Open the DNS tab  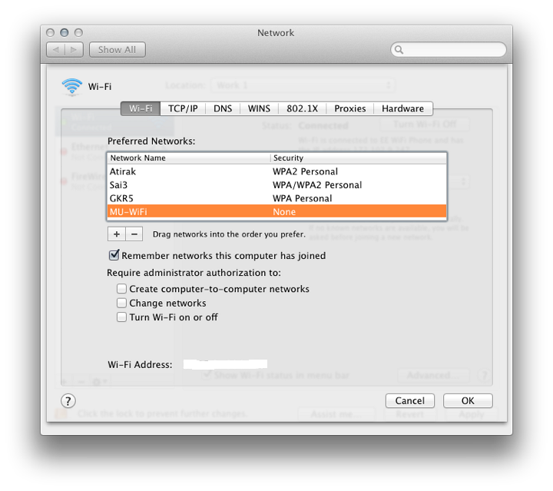(223, 108)
